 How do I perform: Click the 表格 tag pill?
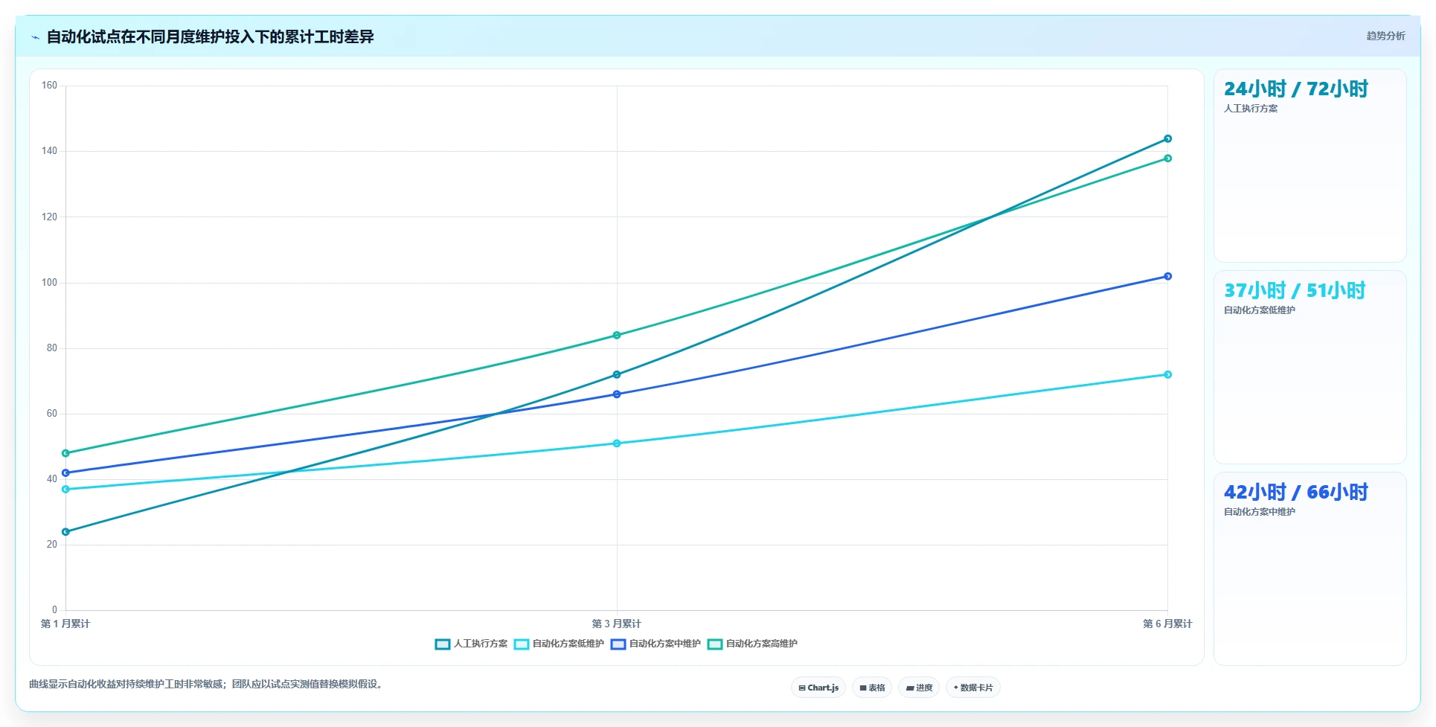[x=872, y=688]
